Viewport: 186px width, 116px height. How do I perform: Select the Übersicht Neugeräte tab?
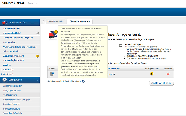pyautogui.click(x=80, y=21)
